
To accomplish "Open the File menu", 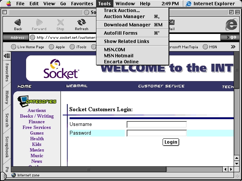I will coord(20,3).
